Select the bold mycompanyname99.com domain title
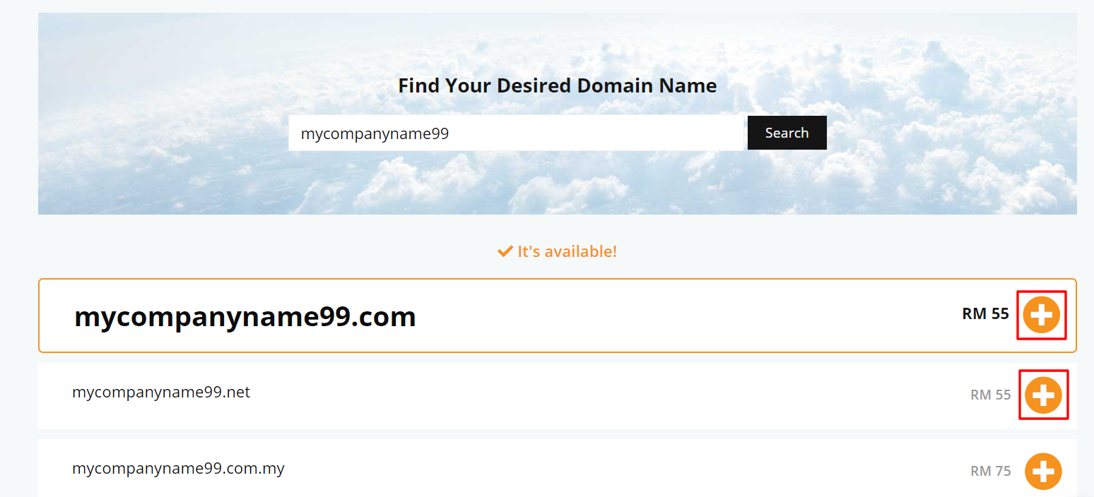The width and height of the screenshot is (1094, 497). pos(245,317)
